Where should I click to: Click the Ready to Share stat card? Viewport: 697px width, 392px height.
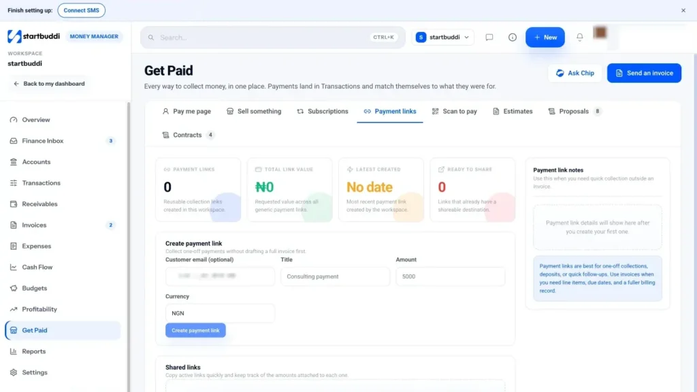point(472,190)
